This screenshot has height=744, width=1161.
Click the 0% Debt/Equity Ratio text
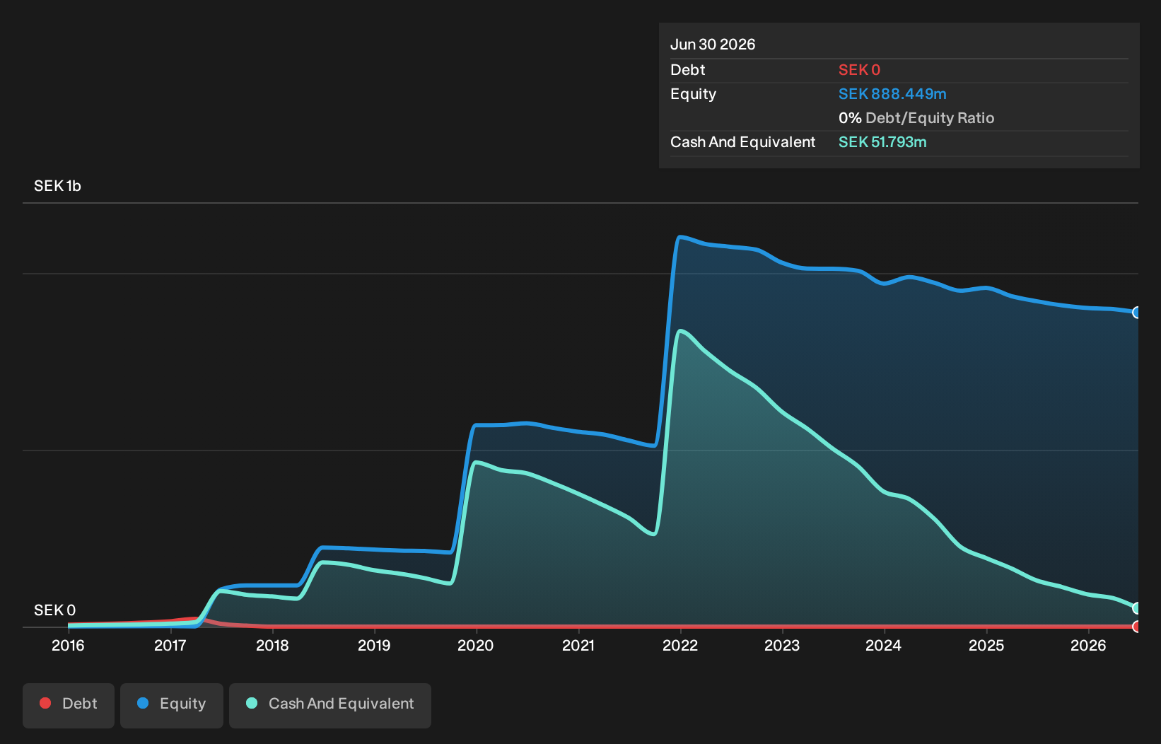pyautogui.click(x=916, y=118)
